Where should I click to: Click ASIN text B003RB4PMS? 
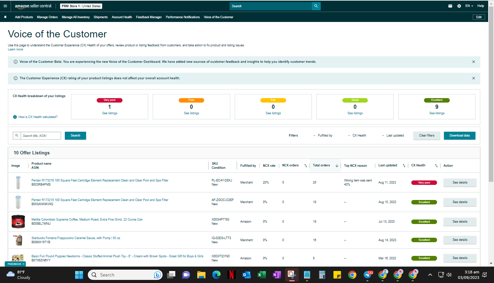click(41, 185)
